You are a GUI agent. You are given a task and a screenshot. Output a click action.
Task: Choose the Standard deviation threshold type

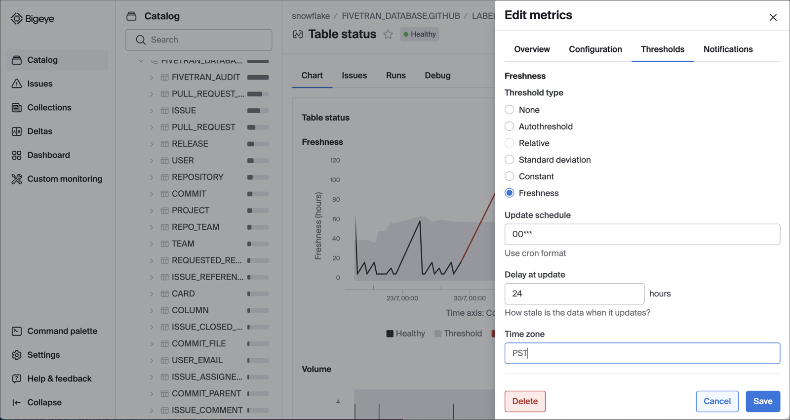coord(510,160)
